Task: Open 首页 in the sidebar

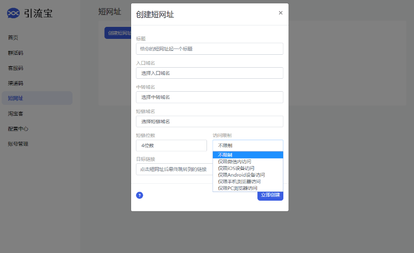Action: [13, 38]
